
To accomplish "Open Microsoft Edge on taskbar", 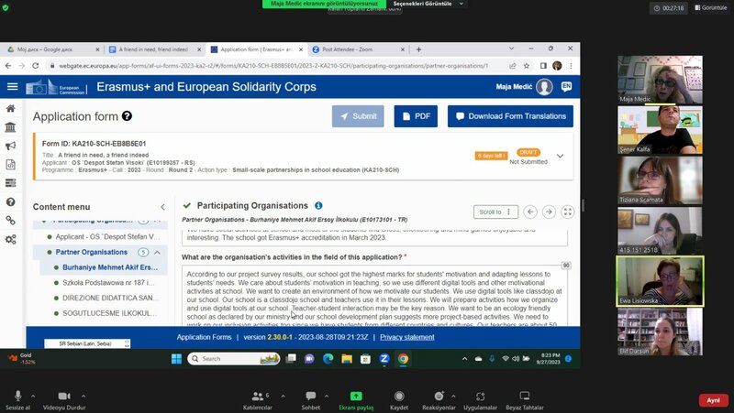I will pyautogui.click(x=328, y=359).
